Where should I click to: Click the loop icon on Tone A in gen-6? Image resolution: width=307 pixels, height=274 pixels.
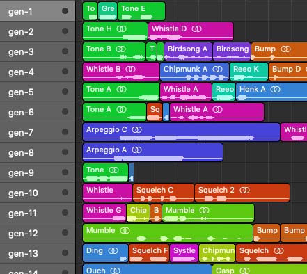point(122,110)
